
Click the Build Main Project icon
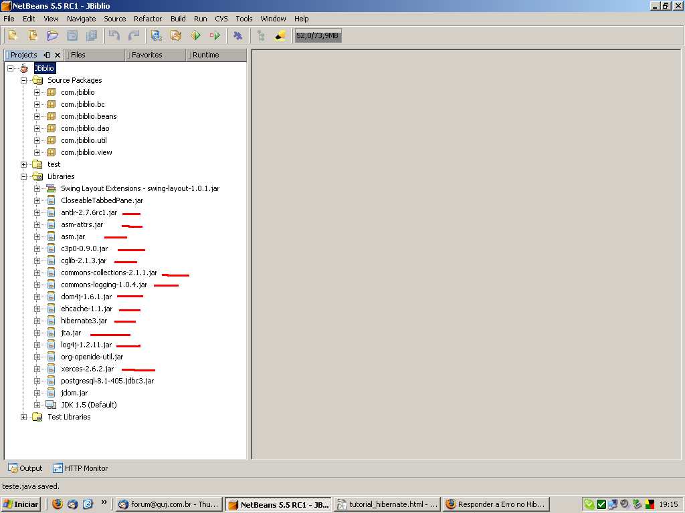[x=157, y=35]
